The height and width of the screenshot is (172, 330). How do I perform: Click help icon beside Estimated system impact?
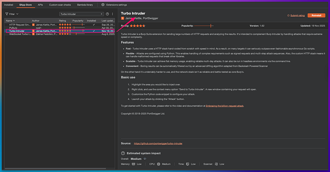coord(123,153)
